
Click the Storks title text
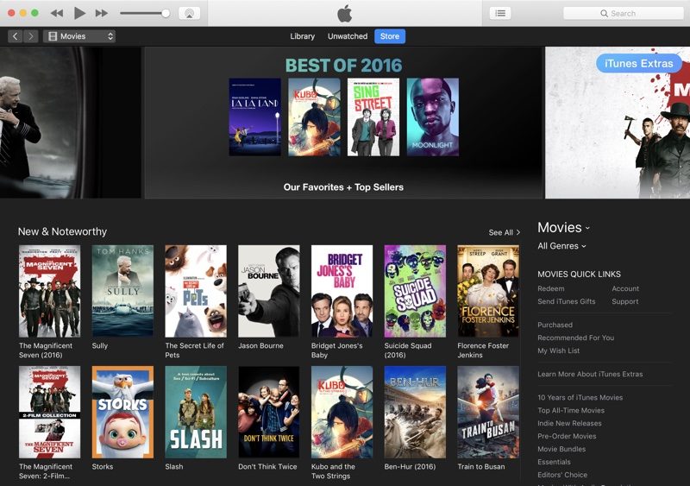coord(103,467)
